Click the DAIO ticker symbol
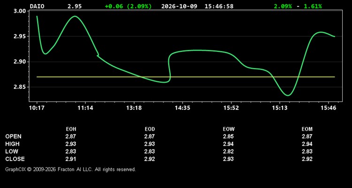 (x=37, y=6)
